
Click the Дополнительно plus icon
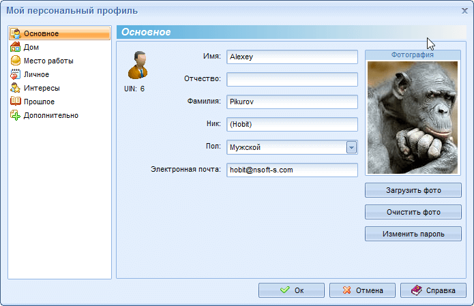tap(16, 115)
